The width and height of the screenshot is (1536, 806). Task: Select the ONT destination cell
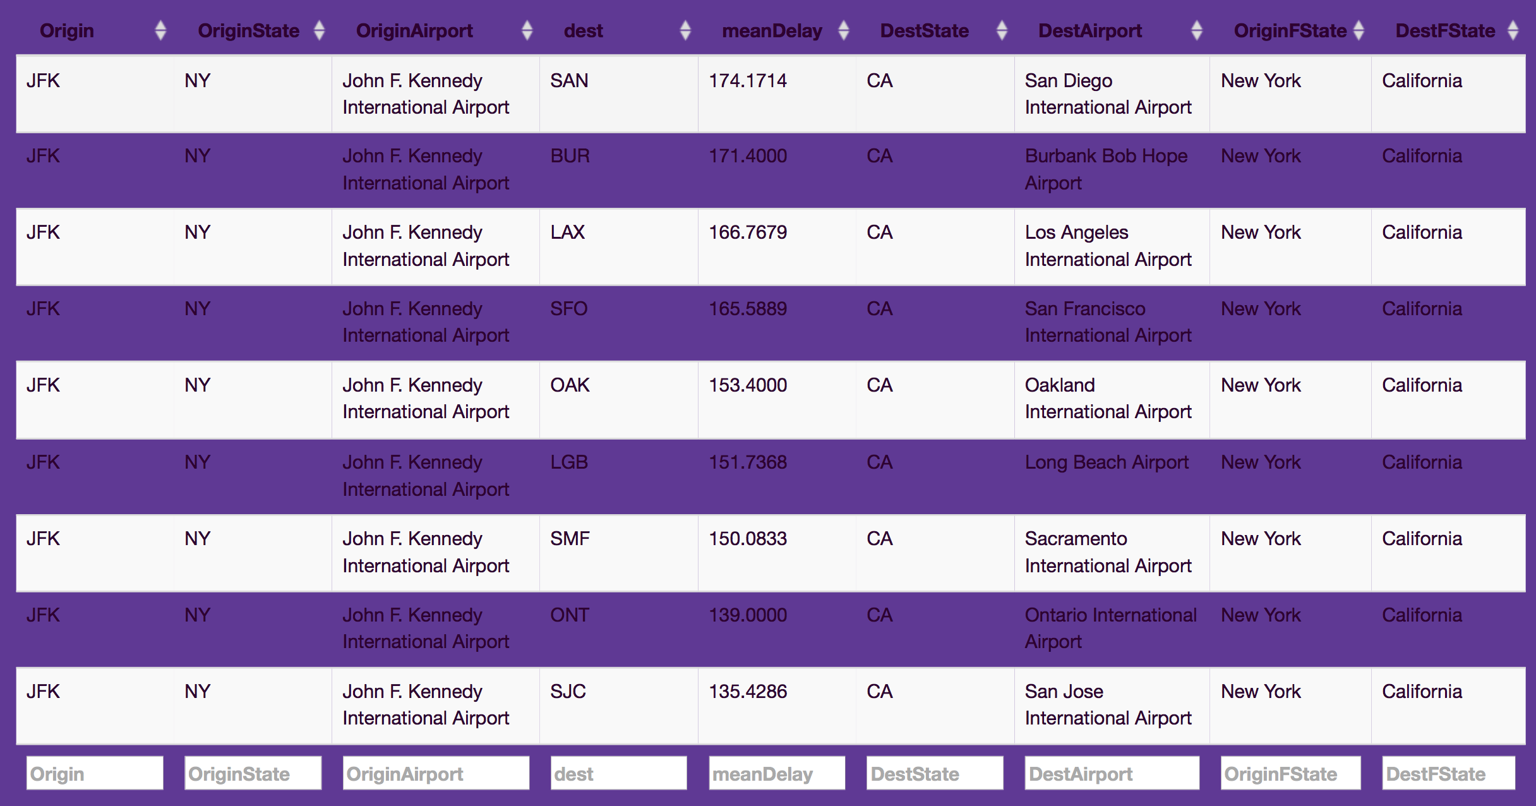tap(619, 629)
